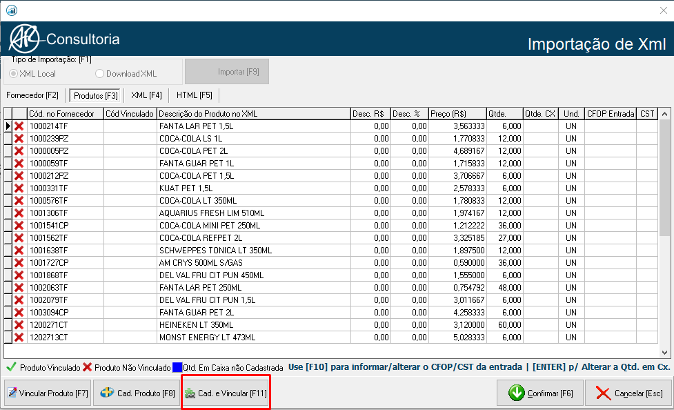Close the Importação de Xml window

(x=664, y=10)
